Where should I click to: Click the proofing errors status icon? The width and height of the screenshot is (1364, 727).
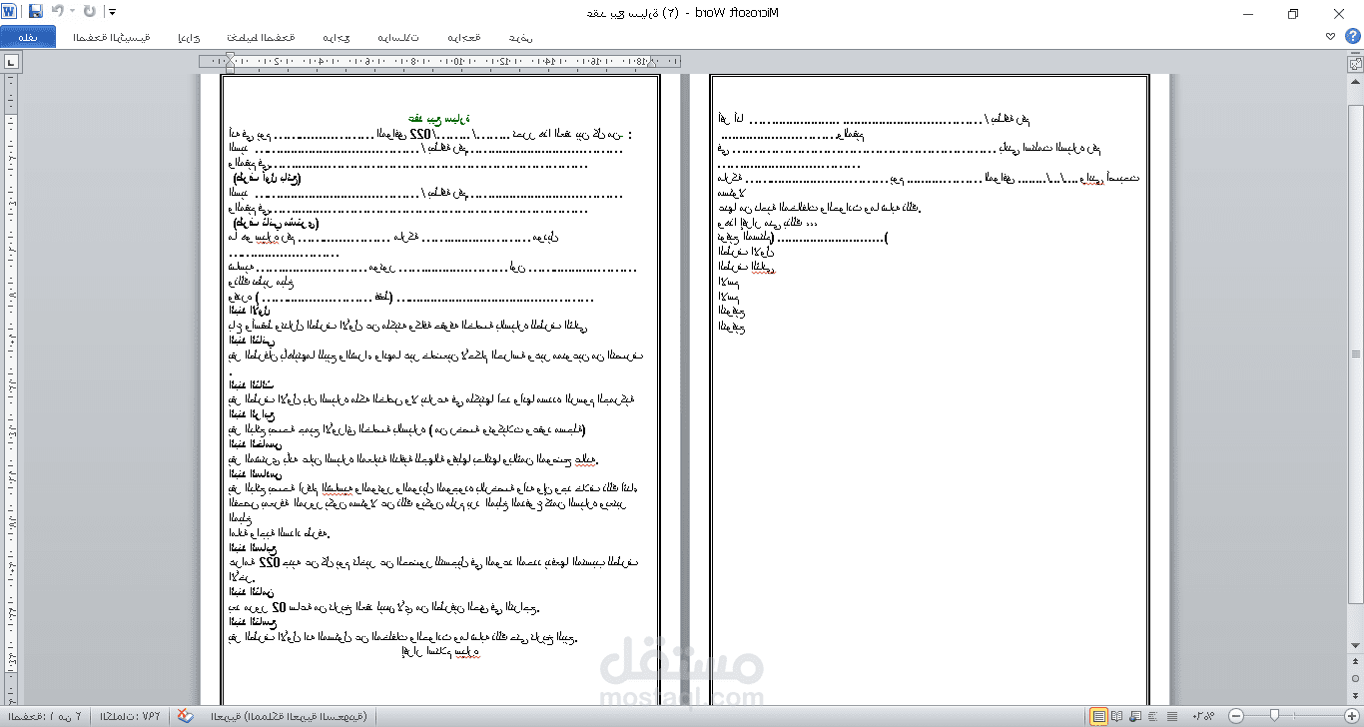pos(186,716)
